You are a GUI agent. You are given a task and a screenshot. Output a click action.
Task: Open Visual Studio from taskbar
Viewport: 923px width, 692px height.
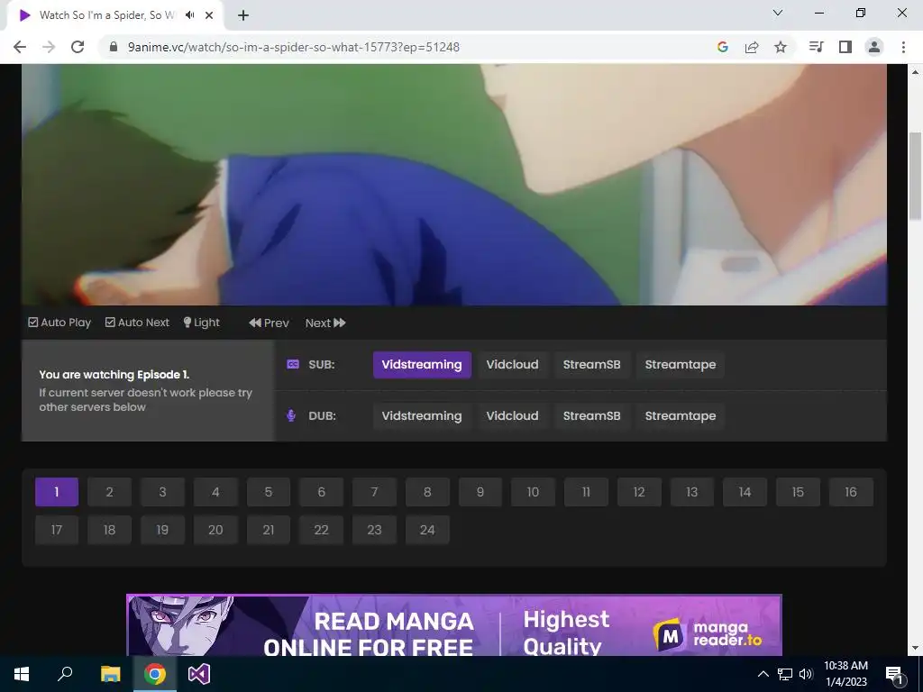(199, 674)
